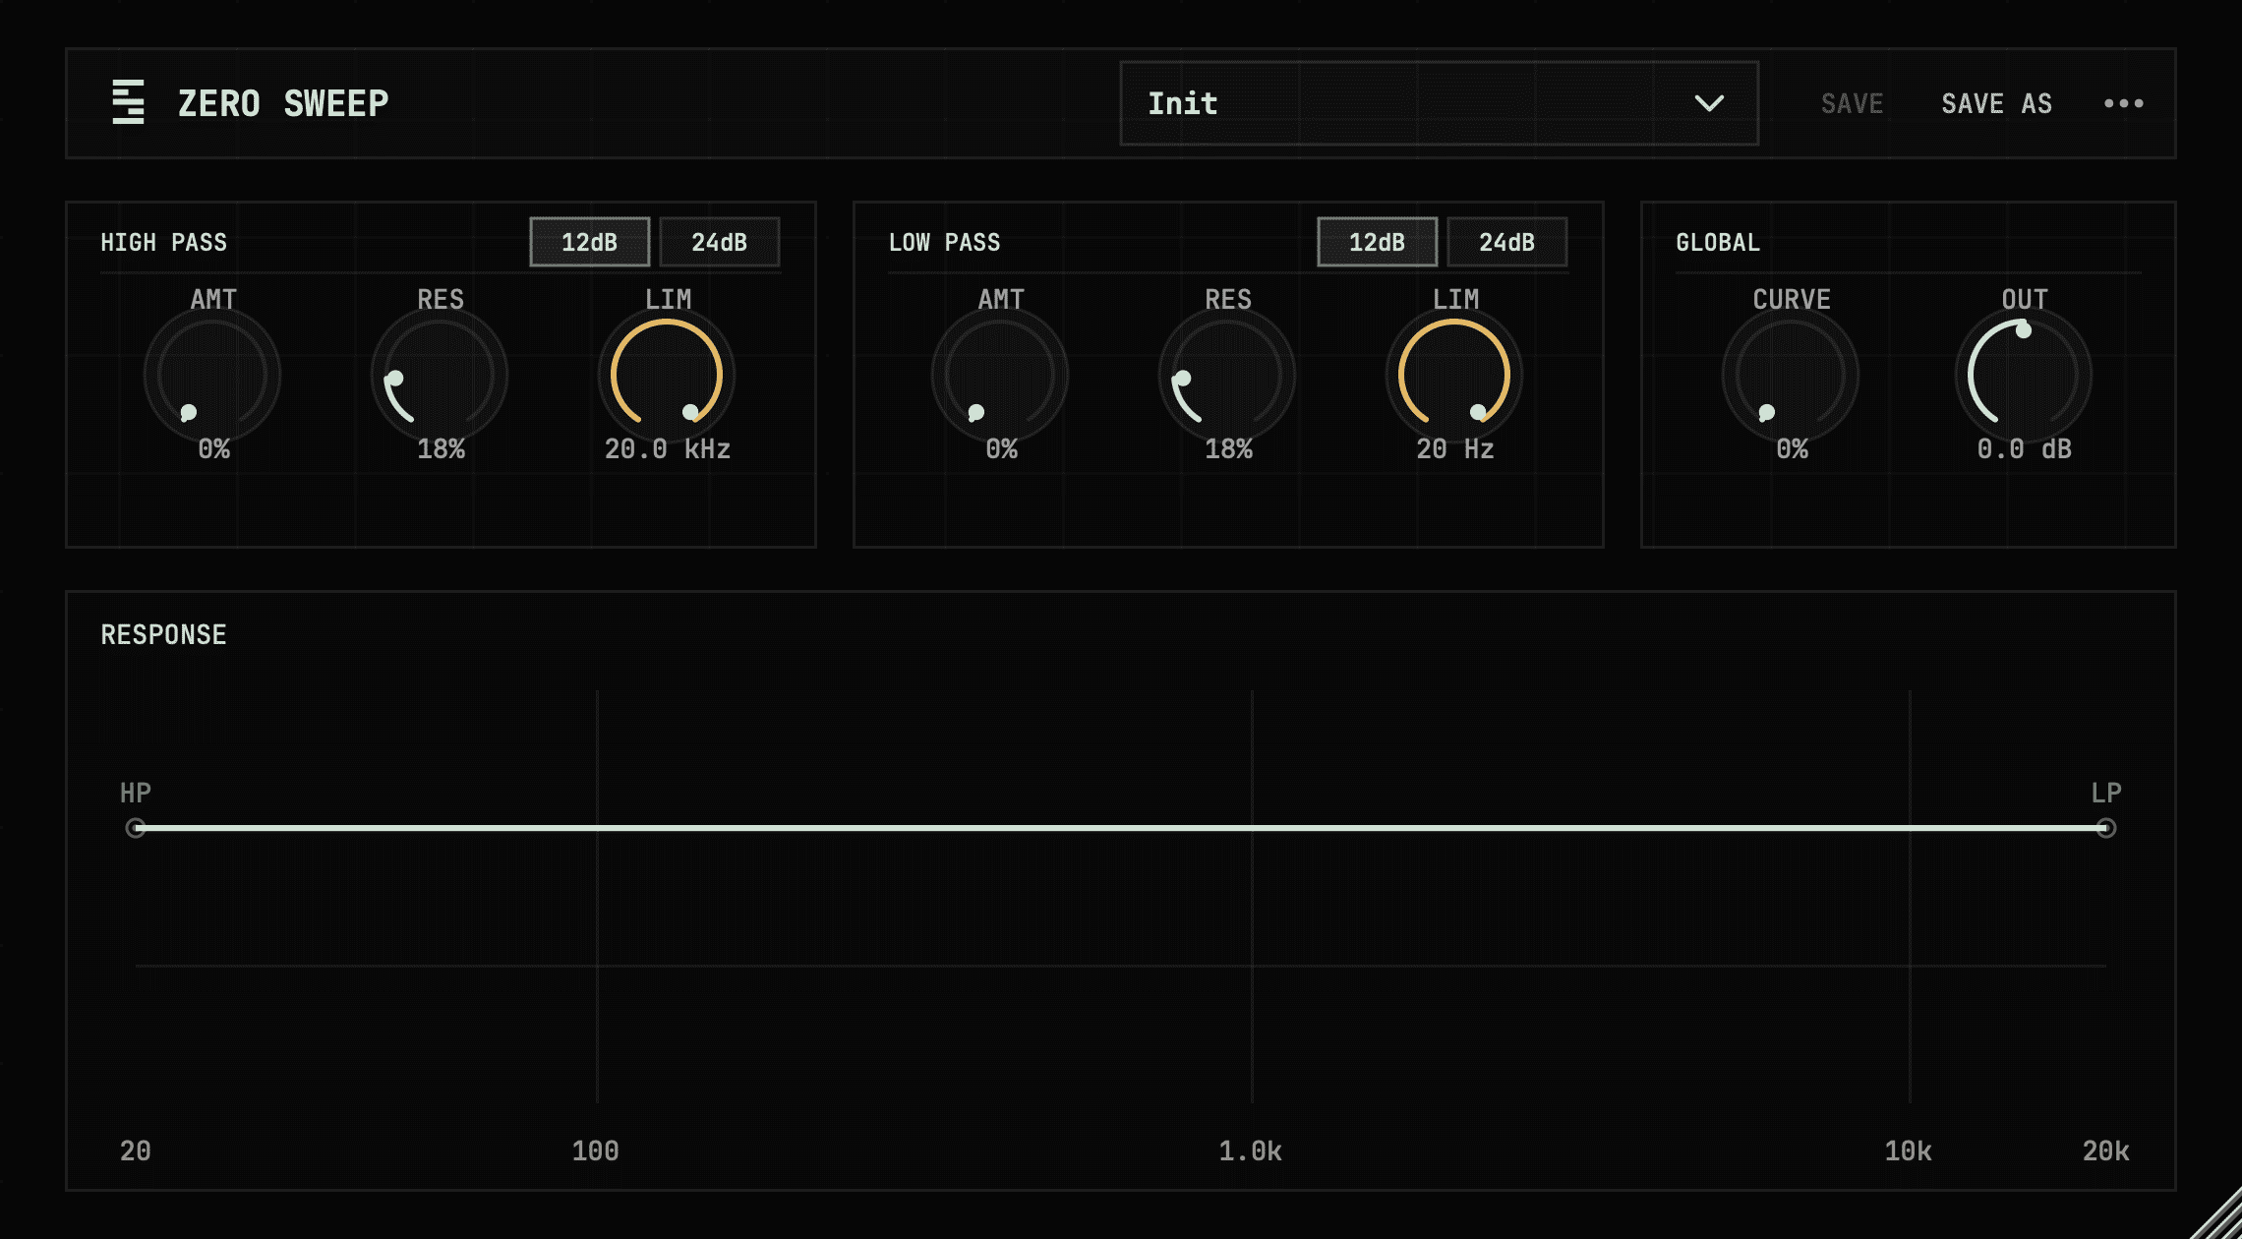
Task: Click the Low Pass 0% amount value
Action: (x=1001, y=449)
